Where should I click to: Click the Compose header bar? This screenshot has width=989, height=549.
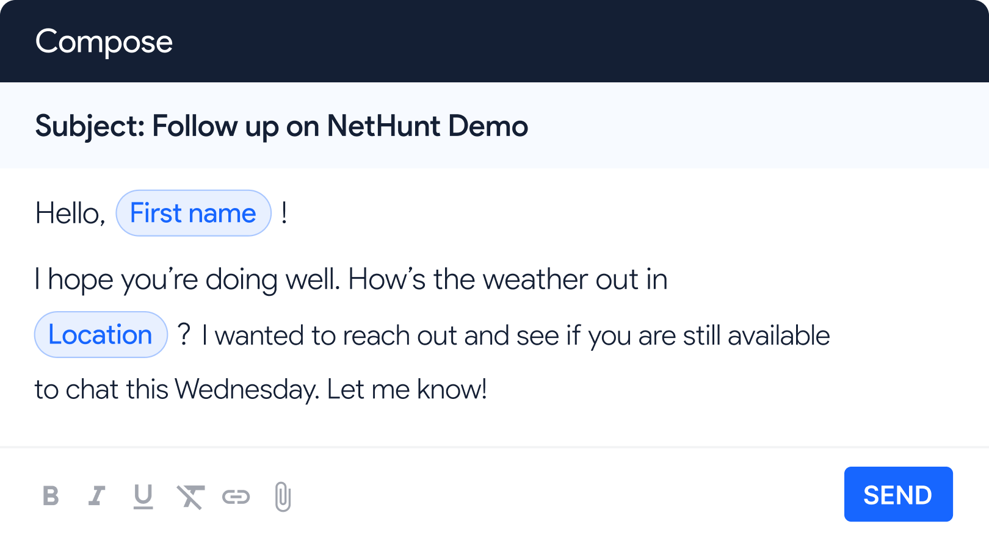(x=104, y=41)
